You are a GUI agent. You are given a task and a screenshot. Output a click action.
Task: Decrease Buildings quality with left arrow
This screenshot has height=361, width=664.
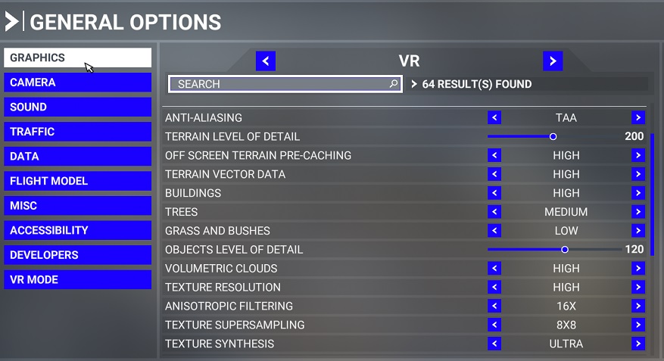[x=494, y=193]
